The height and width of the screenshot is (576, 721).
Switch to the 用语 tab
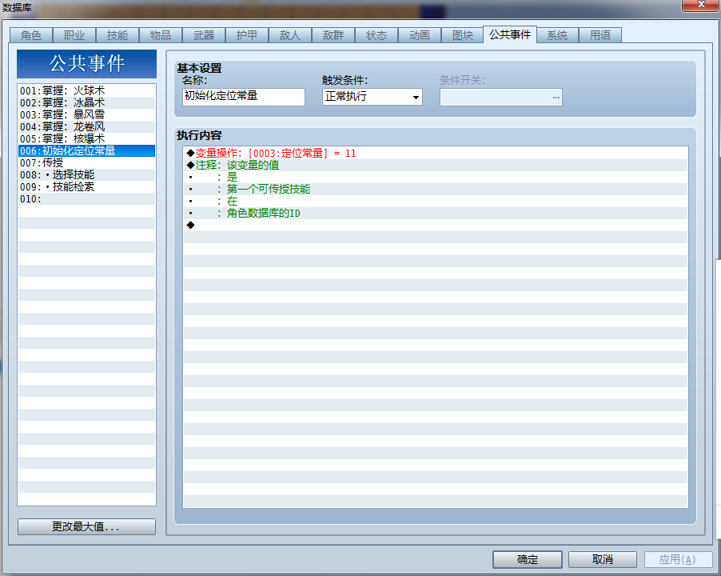[x=600, y=35]
